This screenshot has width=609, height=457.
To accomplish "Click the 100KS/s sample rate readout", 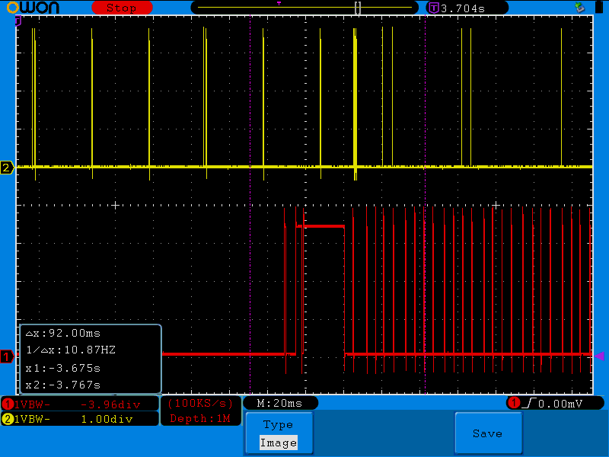I will [200, 404].
